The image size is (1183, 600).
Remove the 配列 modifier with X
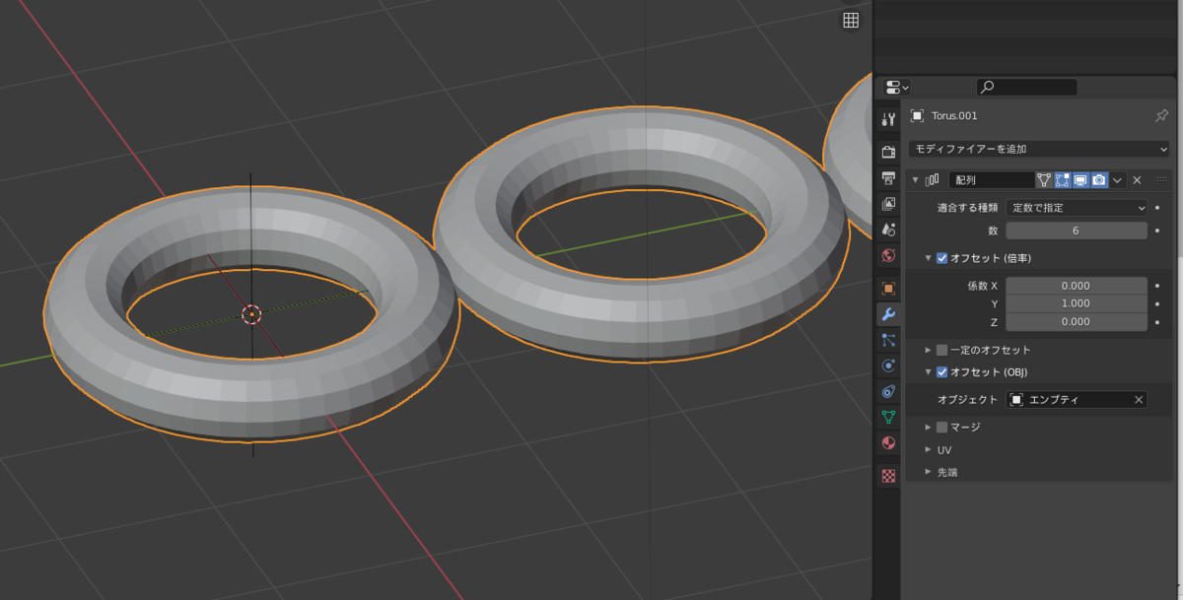coord(1137,180)
